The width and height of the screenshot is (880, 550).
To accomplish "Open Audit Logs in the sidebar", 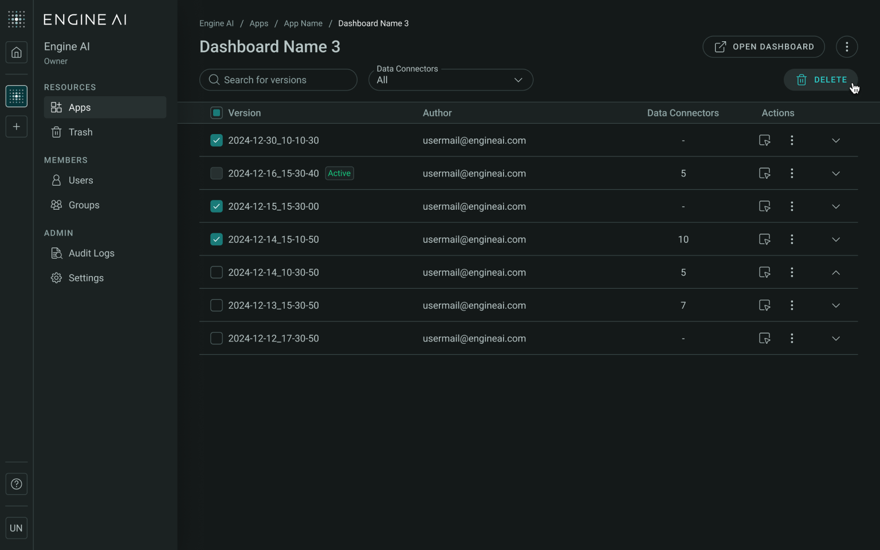I will [105, 253].
